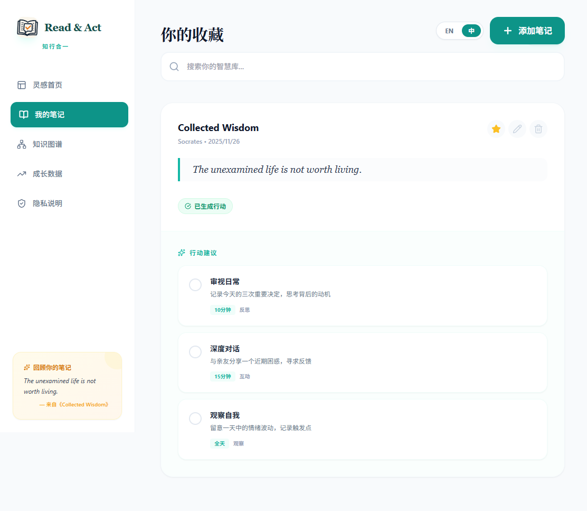Click the edit pencil icon on Collected Wisdom
587x511 pixels.
pos(517,129)
